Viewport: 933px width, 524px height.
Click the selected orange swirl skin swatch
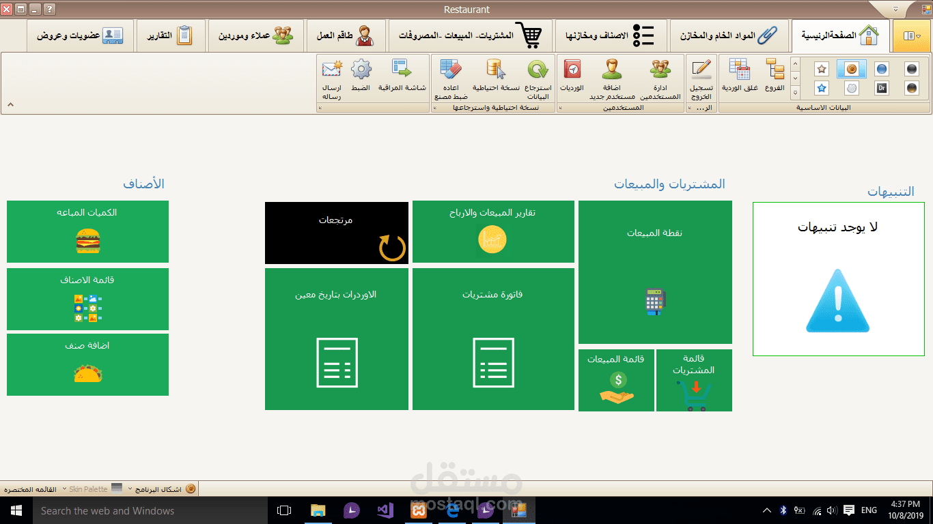click(x=851, y=68)
